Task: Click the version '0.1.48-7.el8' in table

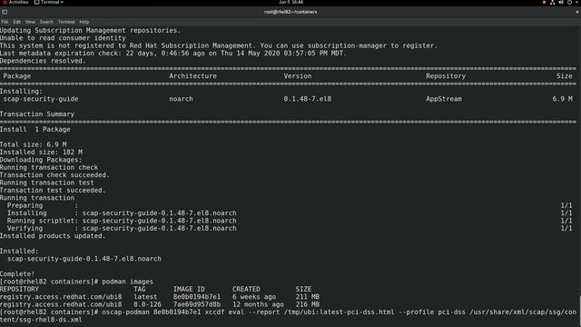Action: point(308,99)
